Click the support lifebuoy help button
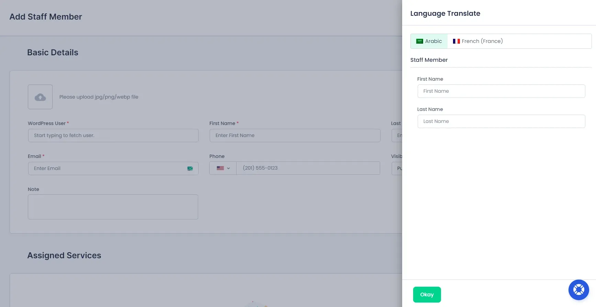Viewport: 596px width, 307px height. coord(578,290)
